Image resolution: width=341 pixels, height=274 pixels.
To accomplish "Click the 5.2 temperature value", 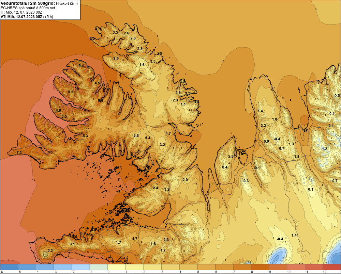I will pyautogui.click(x=71, y=92).
